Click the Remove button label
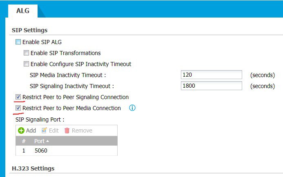Viewport: 283px width, 177px height. pyautogui.click(x=82, y=131)
